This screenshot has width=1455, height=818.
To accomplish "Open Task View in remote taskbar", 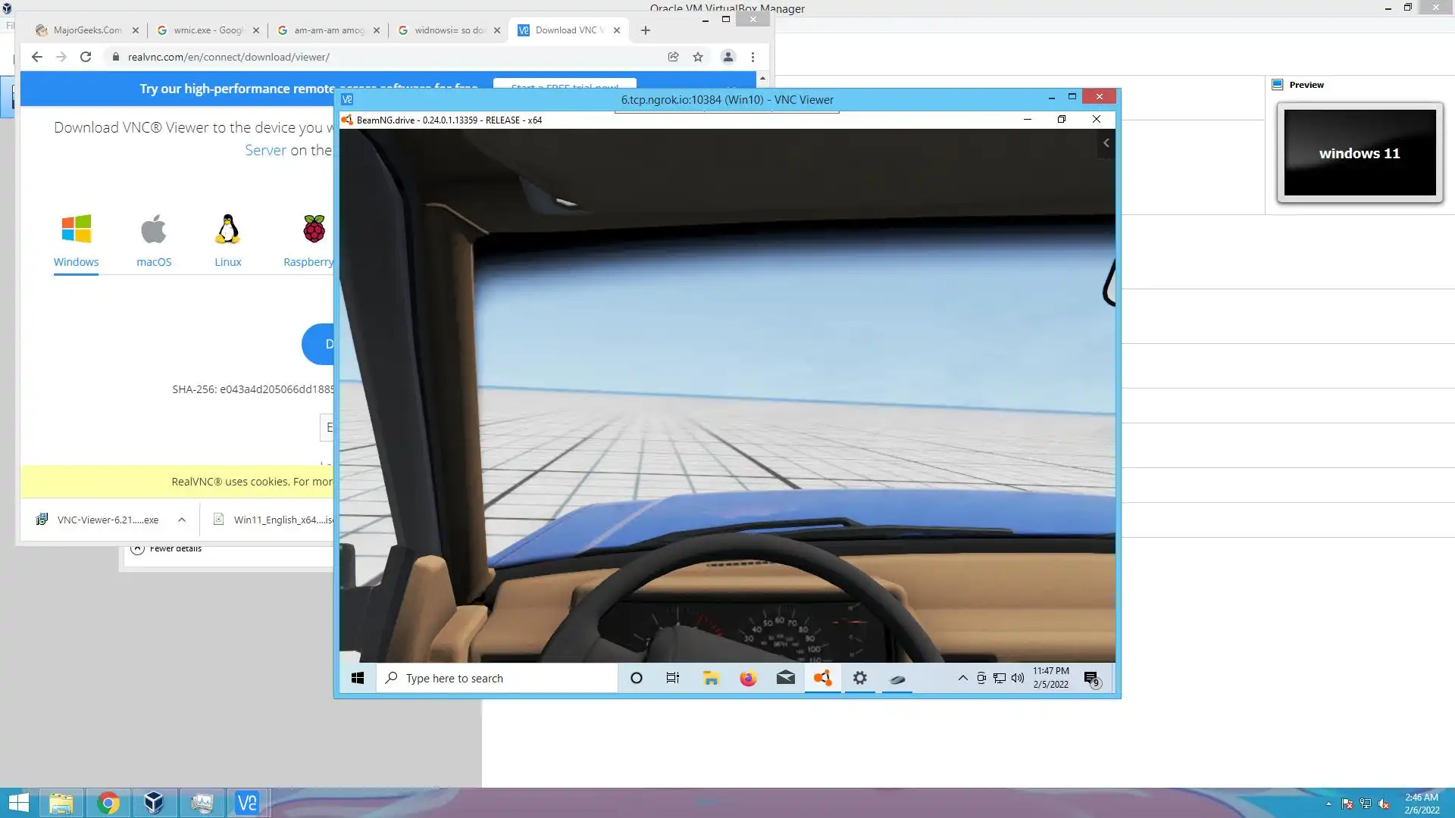I will [x=672, y=678].
